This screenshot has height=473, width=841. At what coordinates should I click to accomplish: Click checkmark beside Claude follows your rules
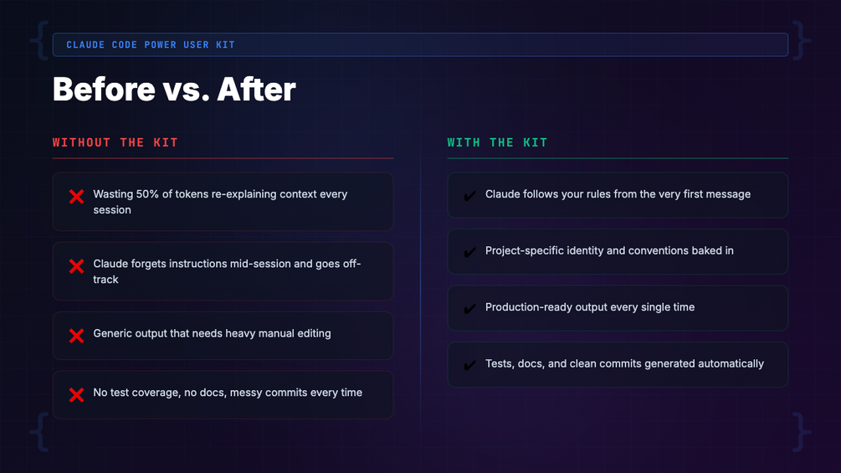(x=469, y=196)
